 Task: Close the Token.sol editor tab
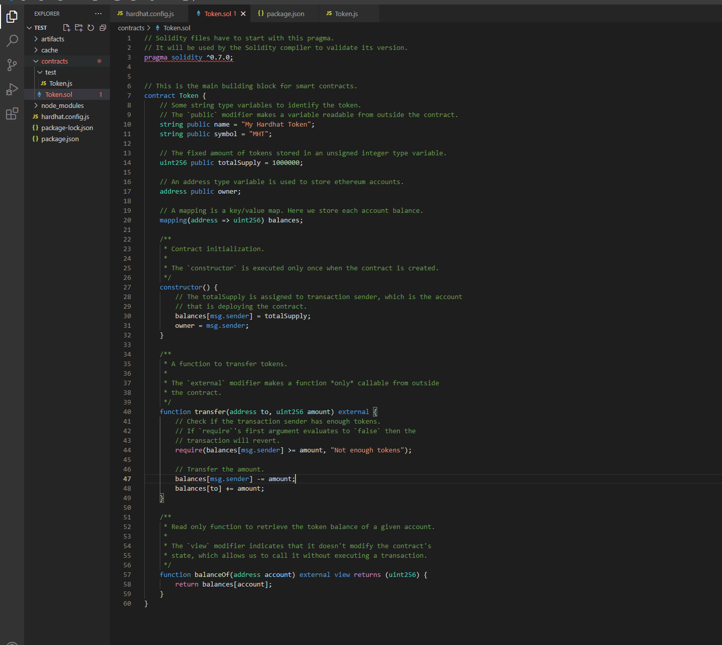coord(243,14)
